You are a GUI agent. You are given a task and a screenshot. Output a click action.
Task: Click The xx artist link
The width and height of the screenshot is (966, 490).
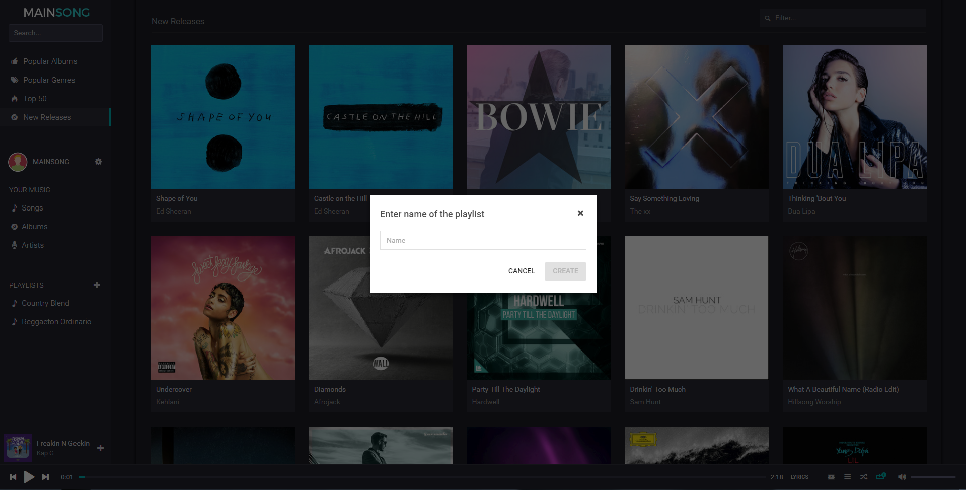(x=640, y=211)
